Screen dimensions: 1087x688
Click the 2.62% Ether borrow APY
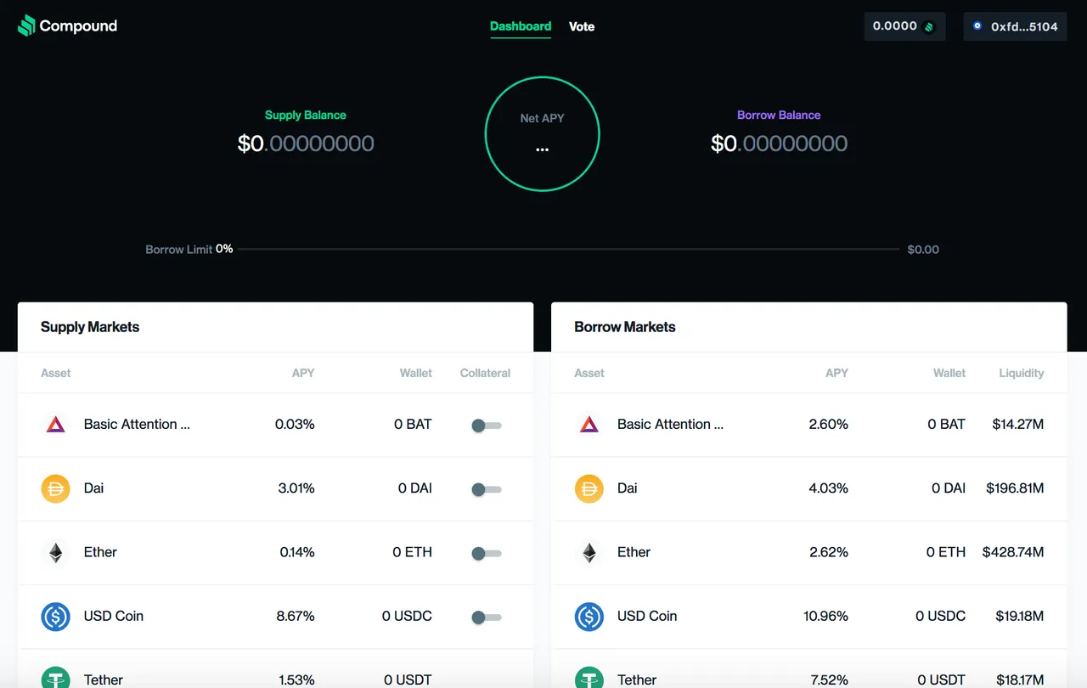[829, 552]
